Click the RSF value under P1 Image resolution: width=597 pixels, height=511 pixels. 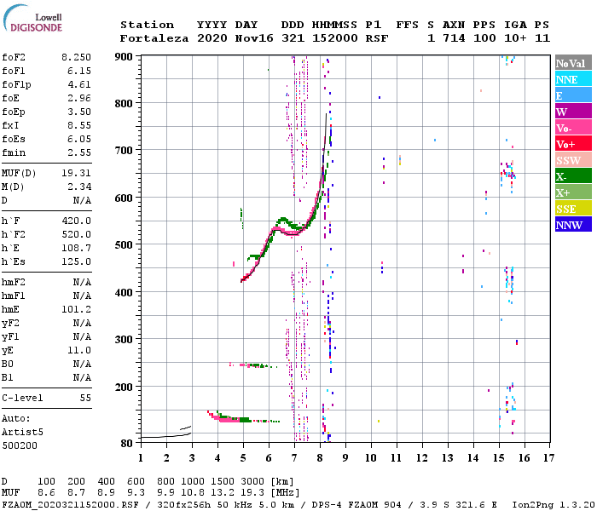(377, 38)
